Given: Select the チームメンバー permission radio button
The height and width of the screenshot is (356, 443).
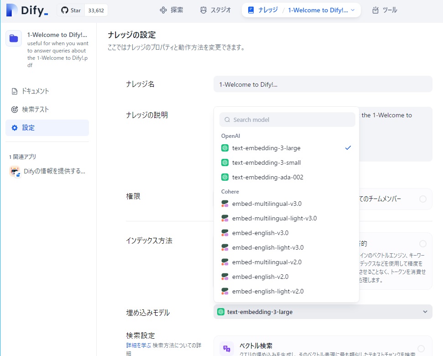Looking at the screenshot, I should tap(423, 199).
